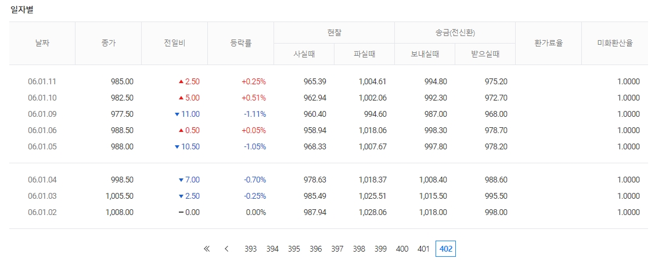Click the 일자별 section title
The height and width of the screenshot is (265, 662).
pos(22,10)
